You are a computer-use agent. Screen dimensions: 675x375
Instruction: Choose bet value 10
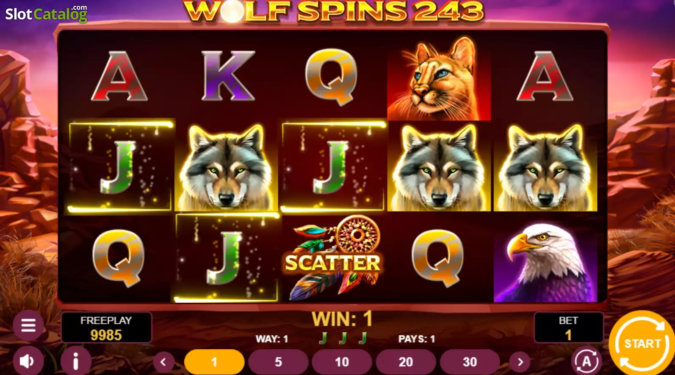[x=342, y=362]
